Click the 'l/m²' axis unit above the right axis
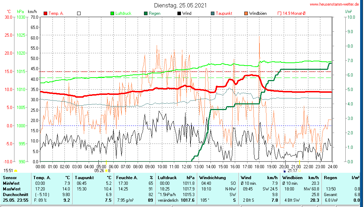Image resolution: width=364 pixels, height=207 pixels. pos(349,11)
